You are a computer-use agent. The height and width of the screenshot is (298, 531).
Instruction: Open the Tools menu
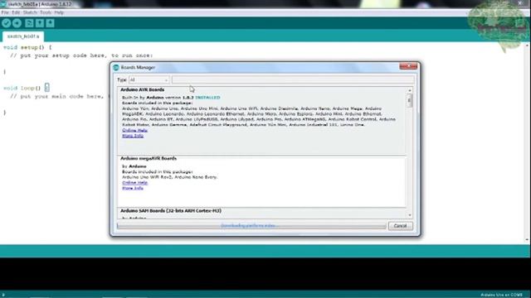point(46,12)
